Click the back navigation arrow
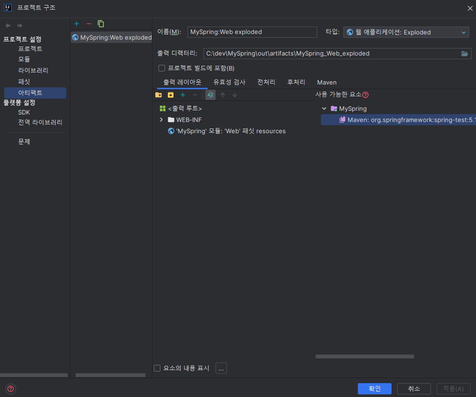 8,26
